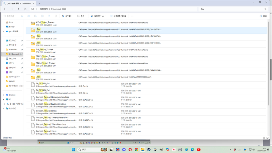
Task: Click the Delete trash icon in toolbar
Action: point(56,16)
